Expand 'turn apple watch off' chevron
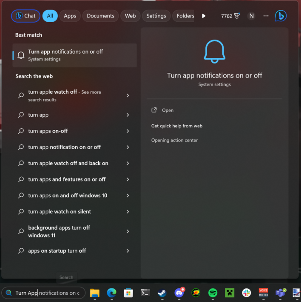This screenshot has height=302, width=301. tap(128, 95)
